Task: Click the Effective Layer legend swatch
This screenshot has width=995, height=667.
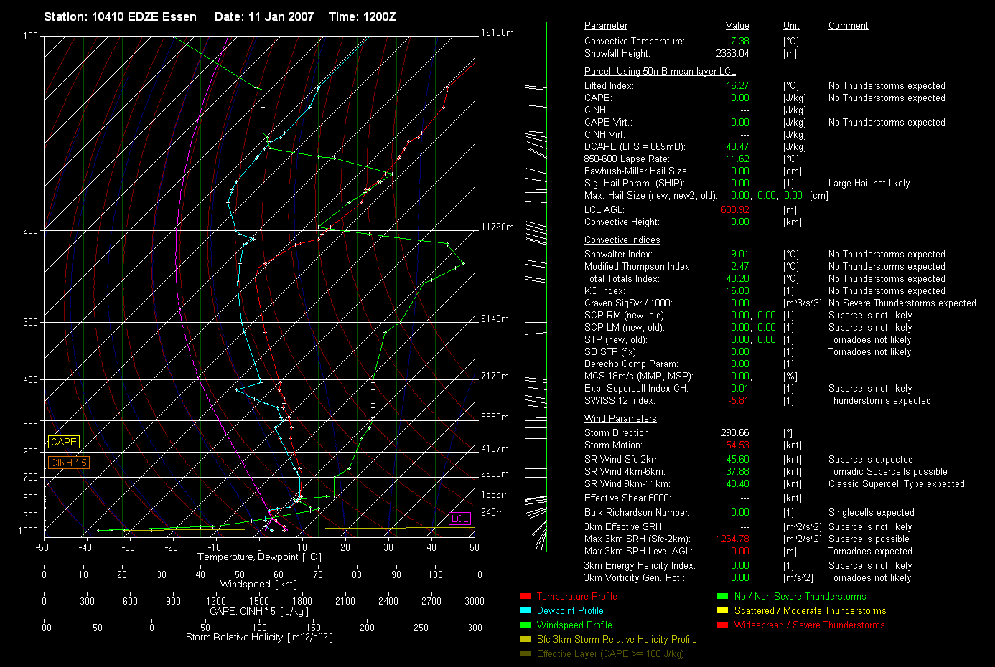Action: click(525, 653)
